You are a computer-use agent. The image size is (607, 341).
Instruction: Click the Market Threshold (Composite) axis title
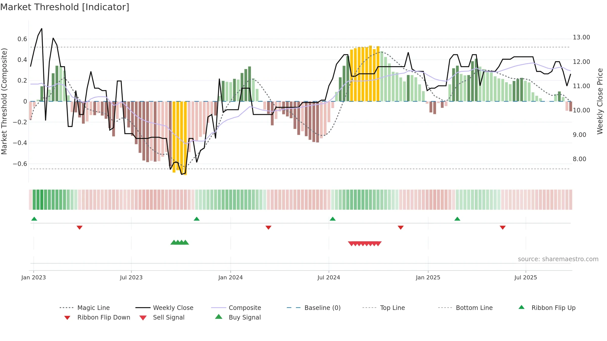4,101
